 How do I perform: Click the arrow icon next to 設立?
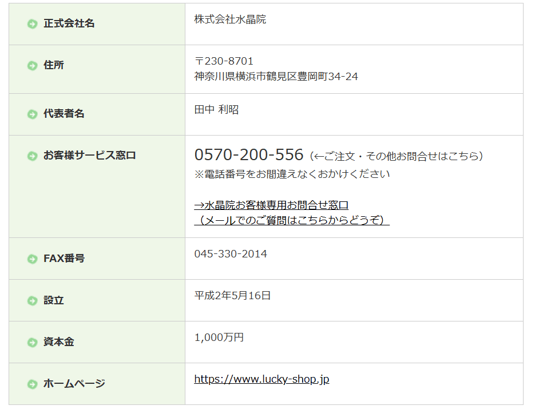pyautogui.click(x=32, y=301)
